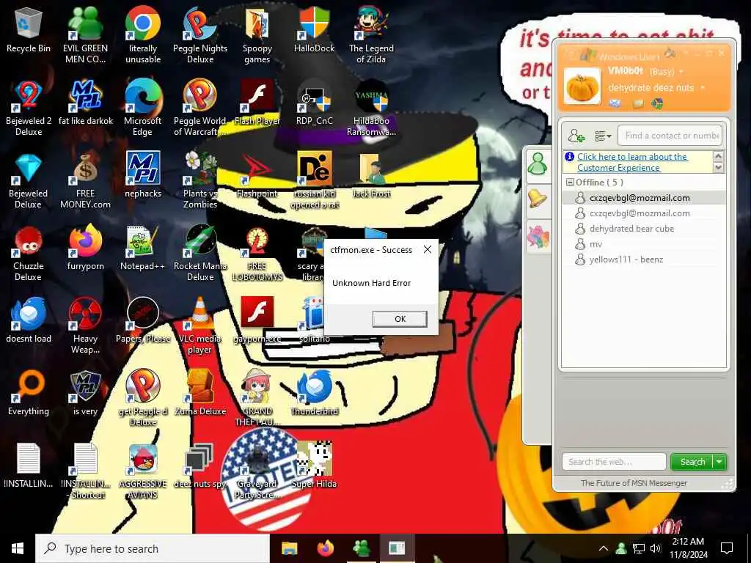Click the Find a contact or number field
Image resolution: width=751 pixels, height=563 pixels.
[x=670, y=136]
